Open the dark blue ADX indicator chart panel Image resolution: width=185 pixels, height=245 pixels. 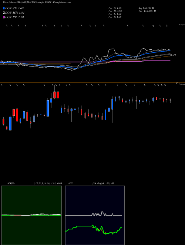[95, 215]
